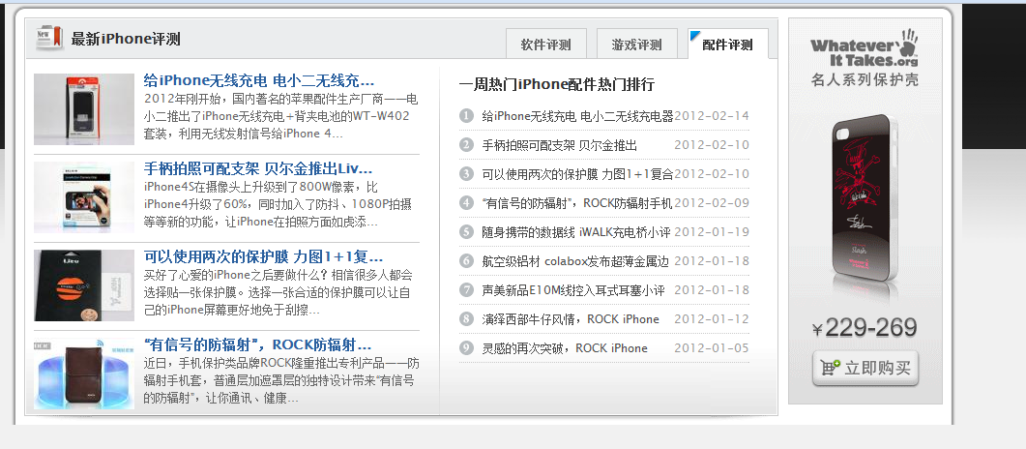The image size is (1026, 449).
Task: Click rank 1 number badge in ranking list
Action: [466, 116]
